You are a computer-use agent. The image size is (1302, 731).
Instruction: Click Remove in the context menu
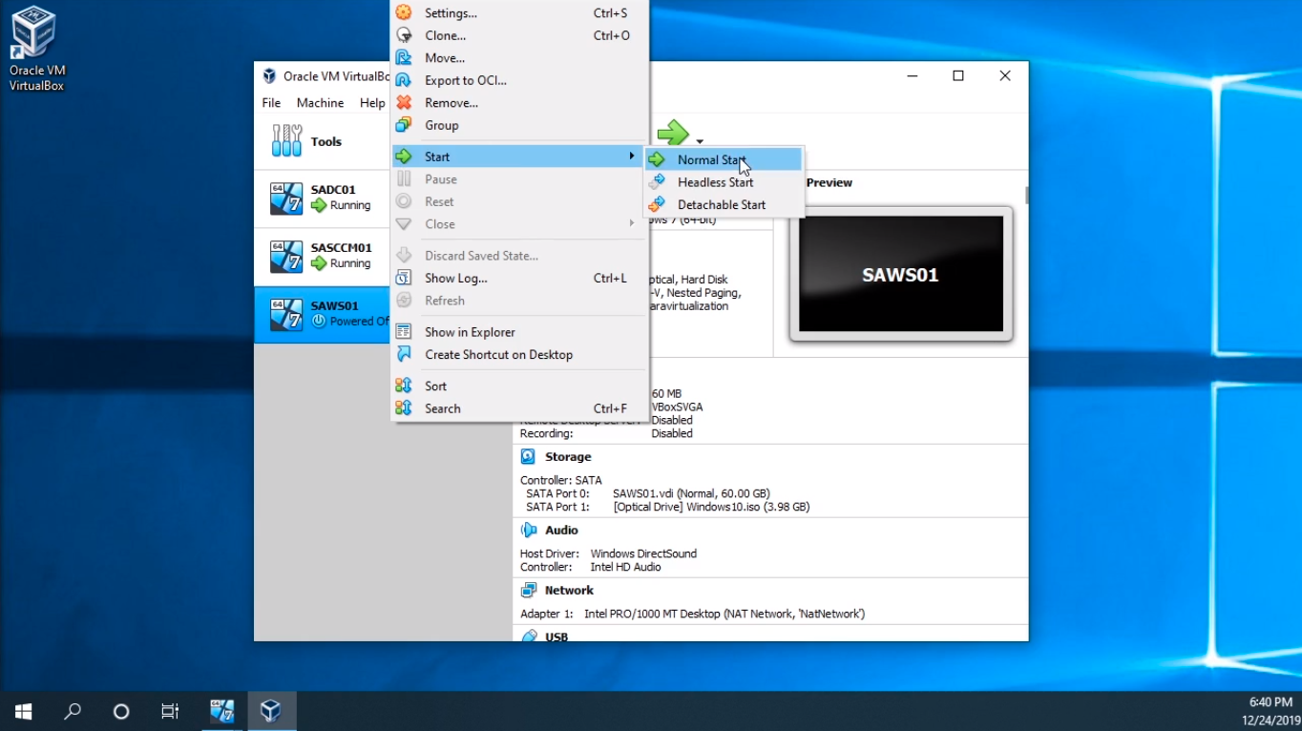tap(451, 103)
